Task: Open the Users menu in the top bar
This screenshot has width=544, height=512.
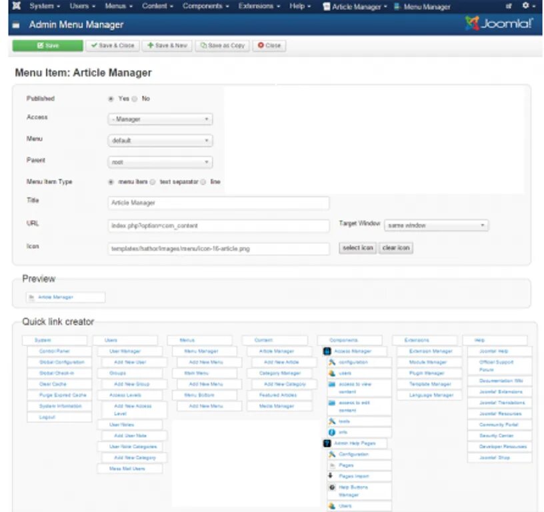Action: (82, 6)
